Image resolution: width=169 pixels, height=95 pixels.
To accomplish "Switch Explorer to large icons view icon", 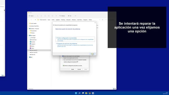I will (115, 89).
